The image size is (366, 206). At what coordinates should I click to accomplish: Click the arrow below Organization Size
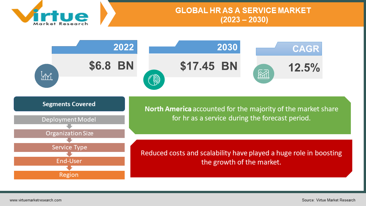(69, 140)
